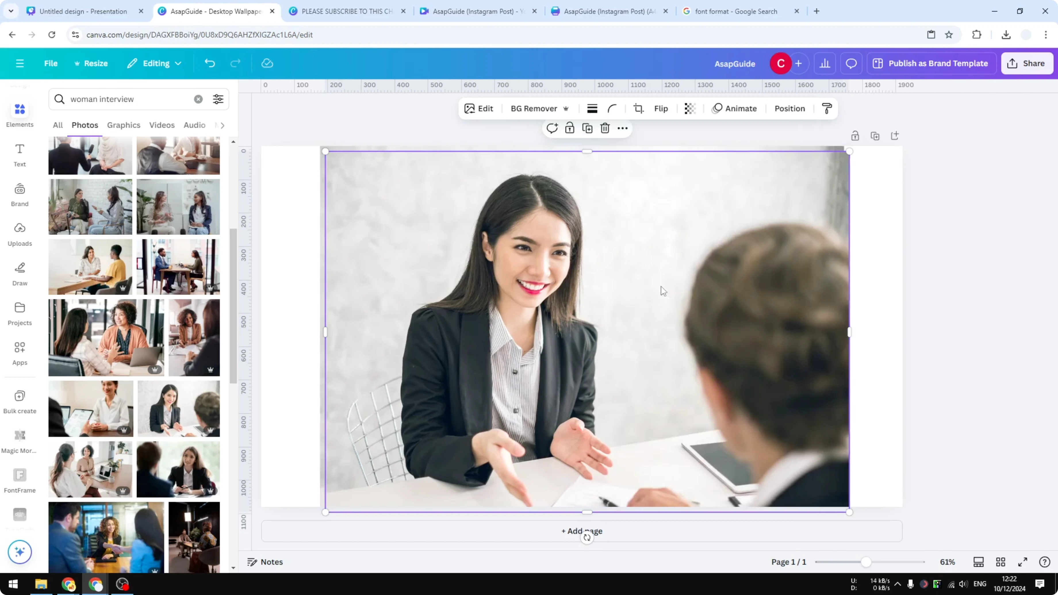The height and width of the screenshot is (595, 1058).
Task: Clear the woman interview search query
Action: (198, 99)
